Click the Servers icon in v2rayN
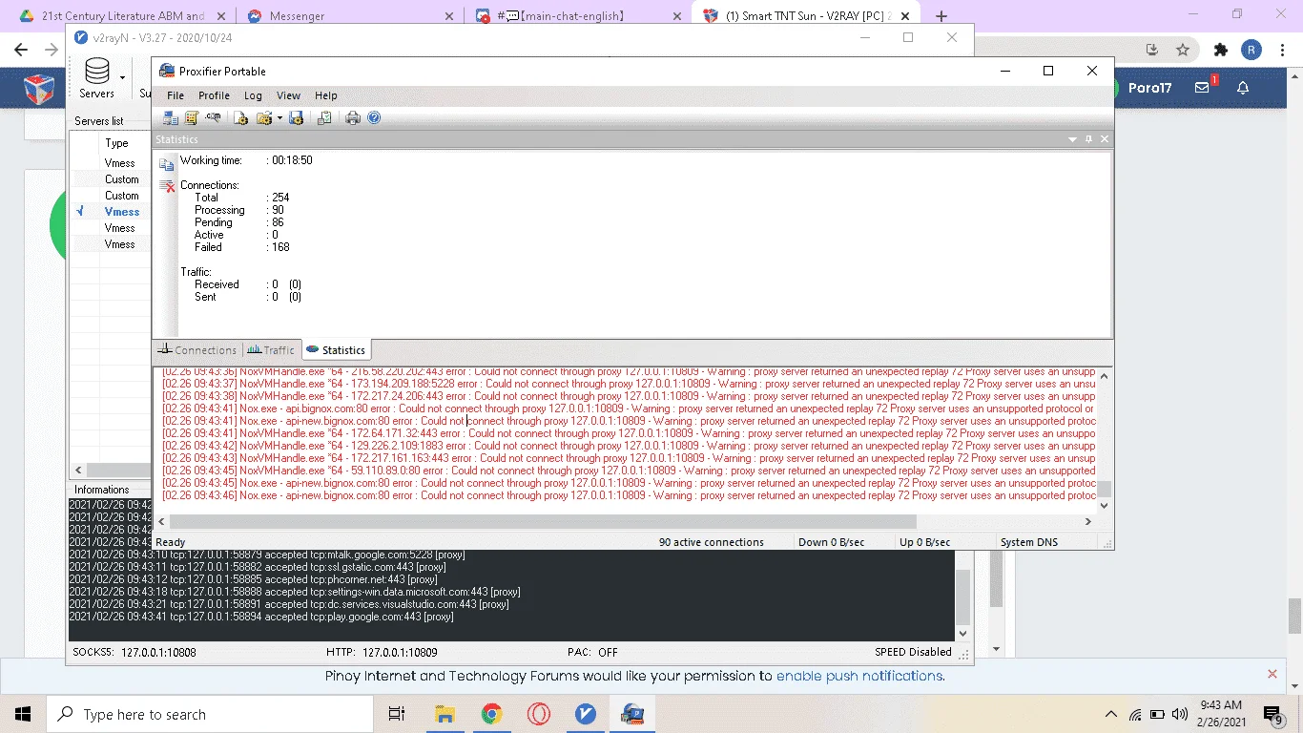The height and width of the screenshot is (733, 1303). pos(96,78)
